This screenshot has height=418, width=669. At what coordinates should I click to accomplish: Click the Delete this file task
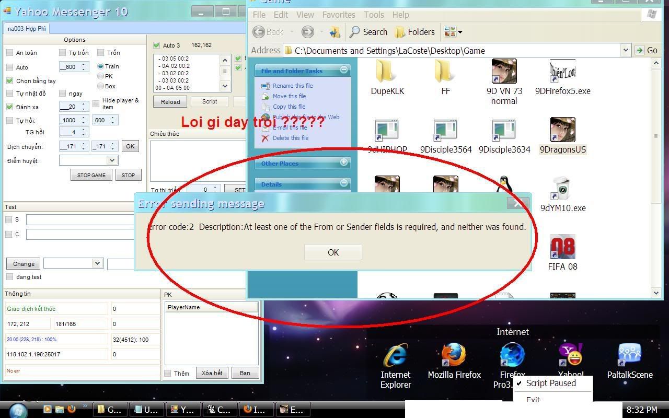291,138
